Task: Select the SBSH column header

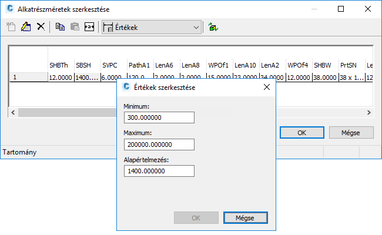Action: pyautogui.click(x=83, y=65)
